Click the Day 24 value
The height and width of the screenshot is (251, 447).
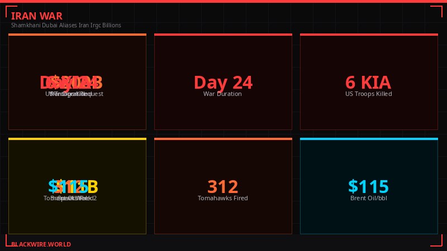coord(223,83)
